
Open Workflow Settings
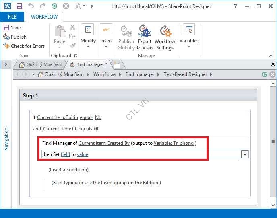(165, 37)
